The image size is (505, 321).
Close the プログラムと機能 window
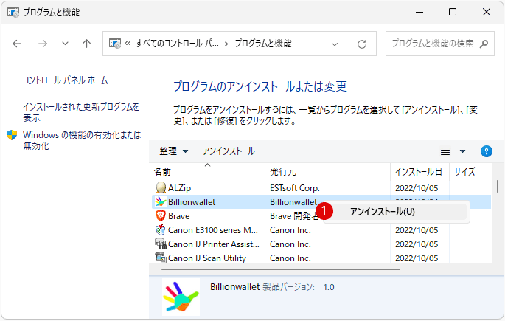[x=487, y=13]
